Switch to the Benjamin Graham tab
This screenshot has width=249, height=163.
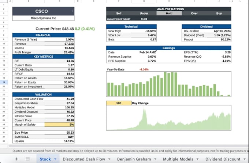pyautogui.click(x=134, y=159)
